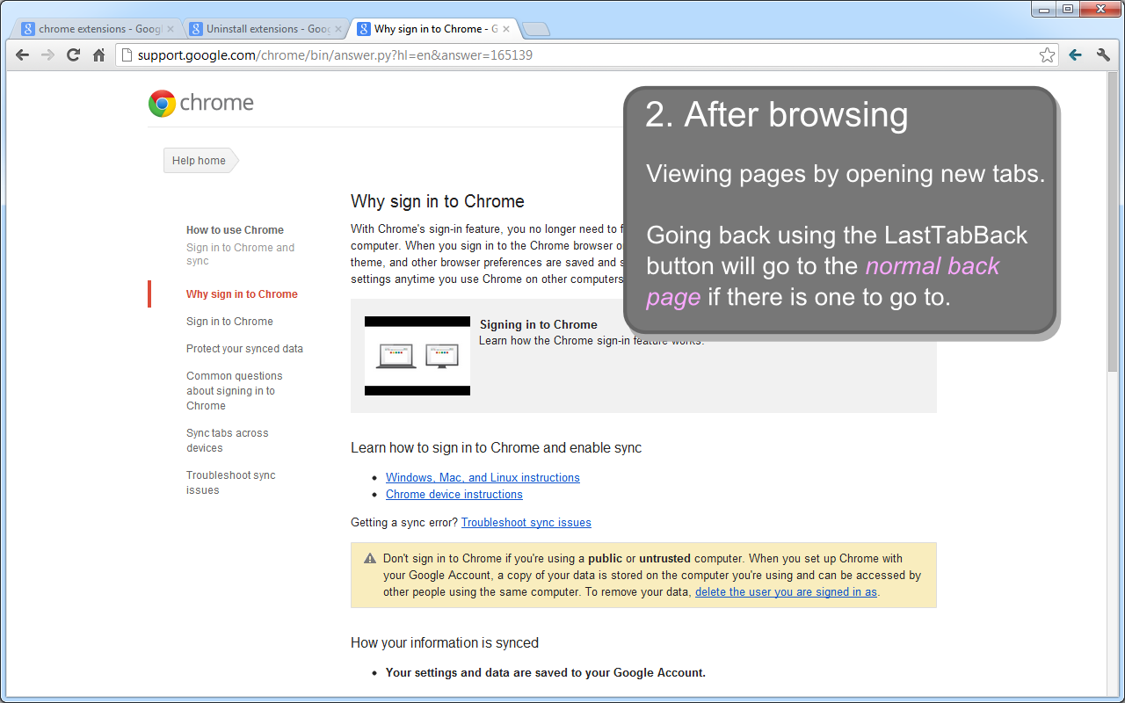Click 'How your information is synced' heading
Image resolution: width=1125 pixels, height=703 pixels.
pos(445,643)
